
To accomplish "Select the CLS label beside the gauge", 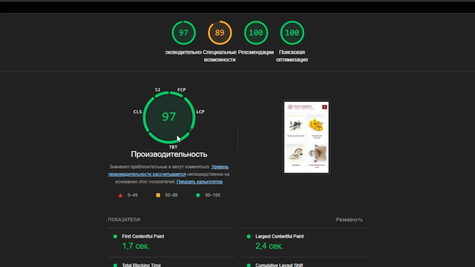I will pos(138,112).
